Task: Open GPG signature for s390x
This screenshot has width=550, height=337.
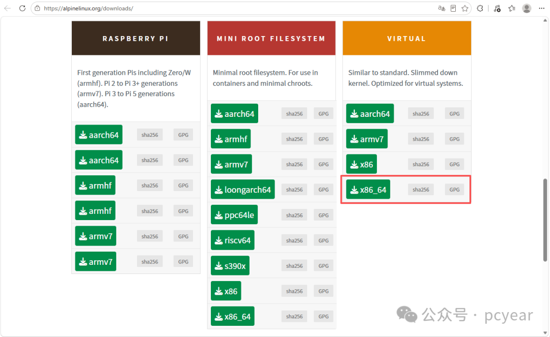Action: click(x=323, y=266)
